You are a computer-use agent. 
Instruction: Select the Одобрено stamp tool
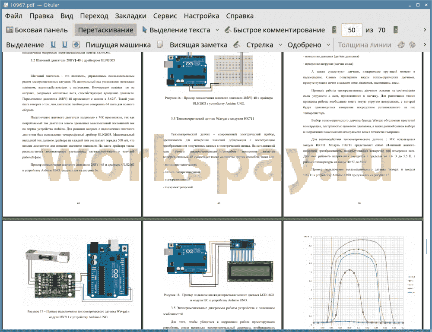tap(304, 45)
